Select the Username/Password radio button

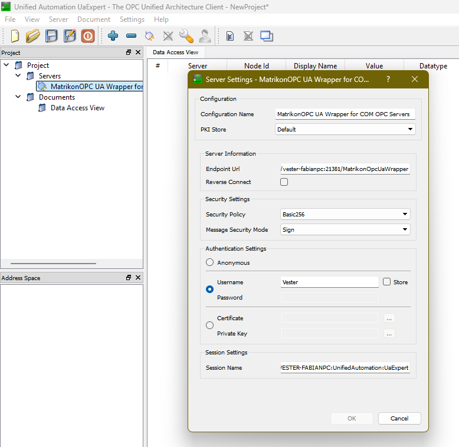click(x=209, y=290)
